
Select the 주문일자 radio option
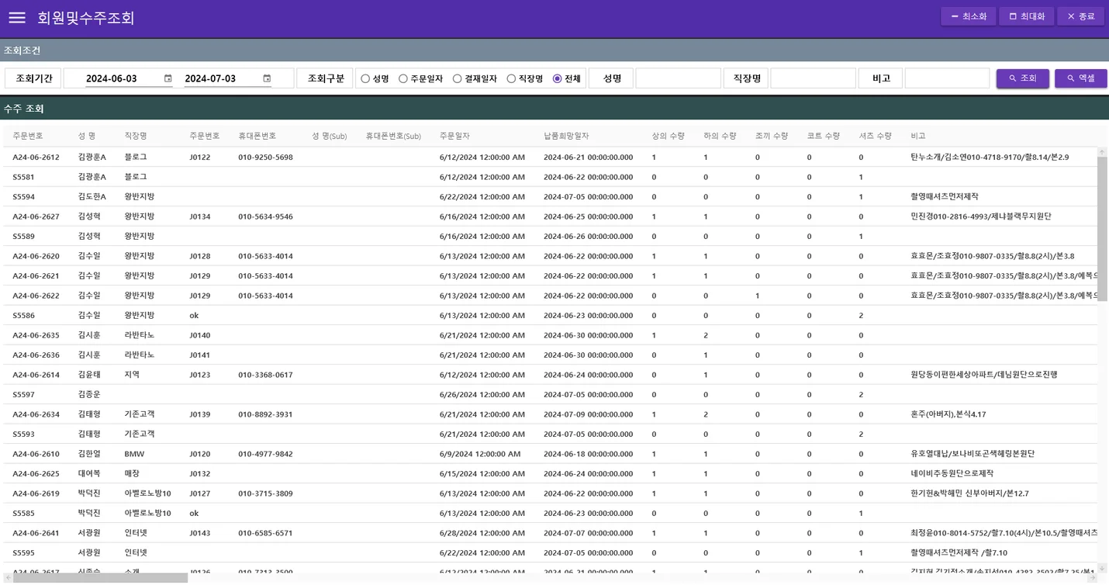click(x=403, y=78)
